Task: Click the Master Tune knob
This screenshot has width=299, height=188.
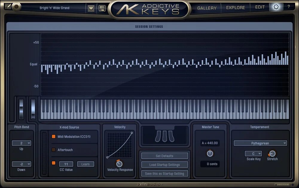Action: pyautogui.click(x=210, y=153)
